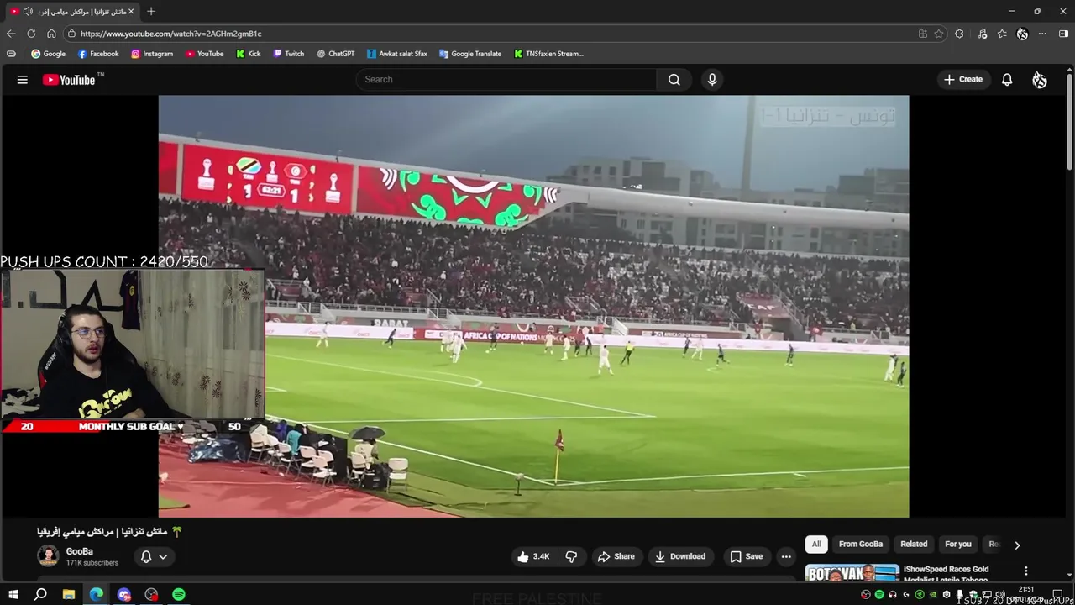The image size is (1075, 605).
Task: Open the Facebook bookmark
Action: [98, 54]
